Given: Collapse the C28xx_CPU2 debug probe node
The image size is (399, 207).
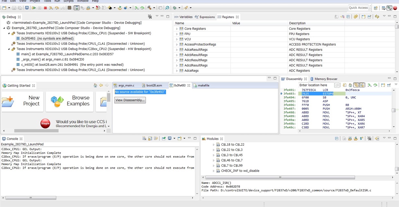Looking at the screenshot, I should [9, 49].
